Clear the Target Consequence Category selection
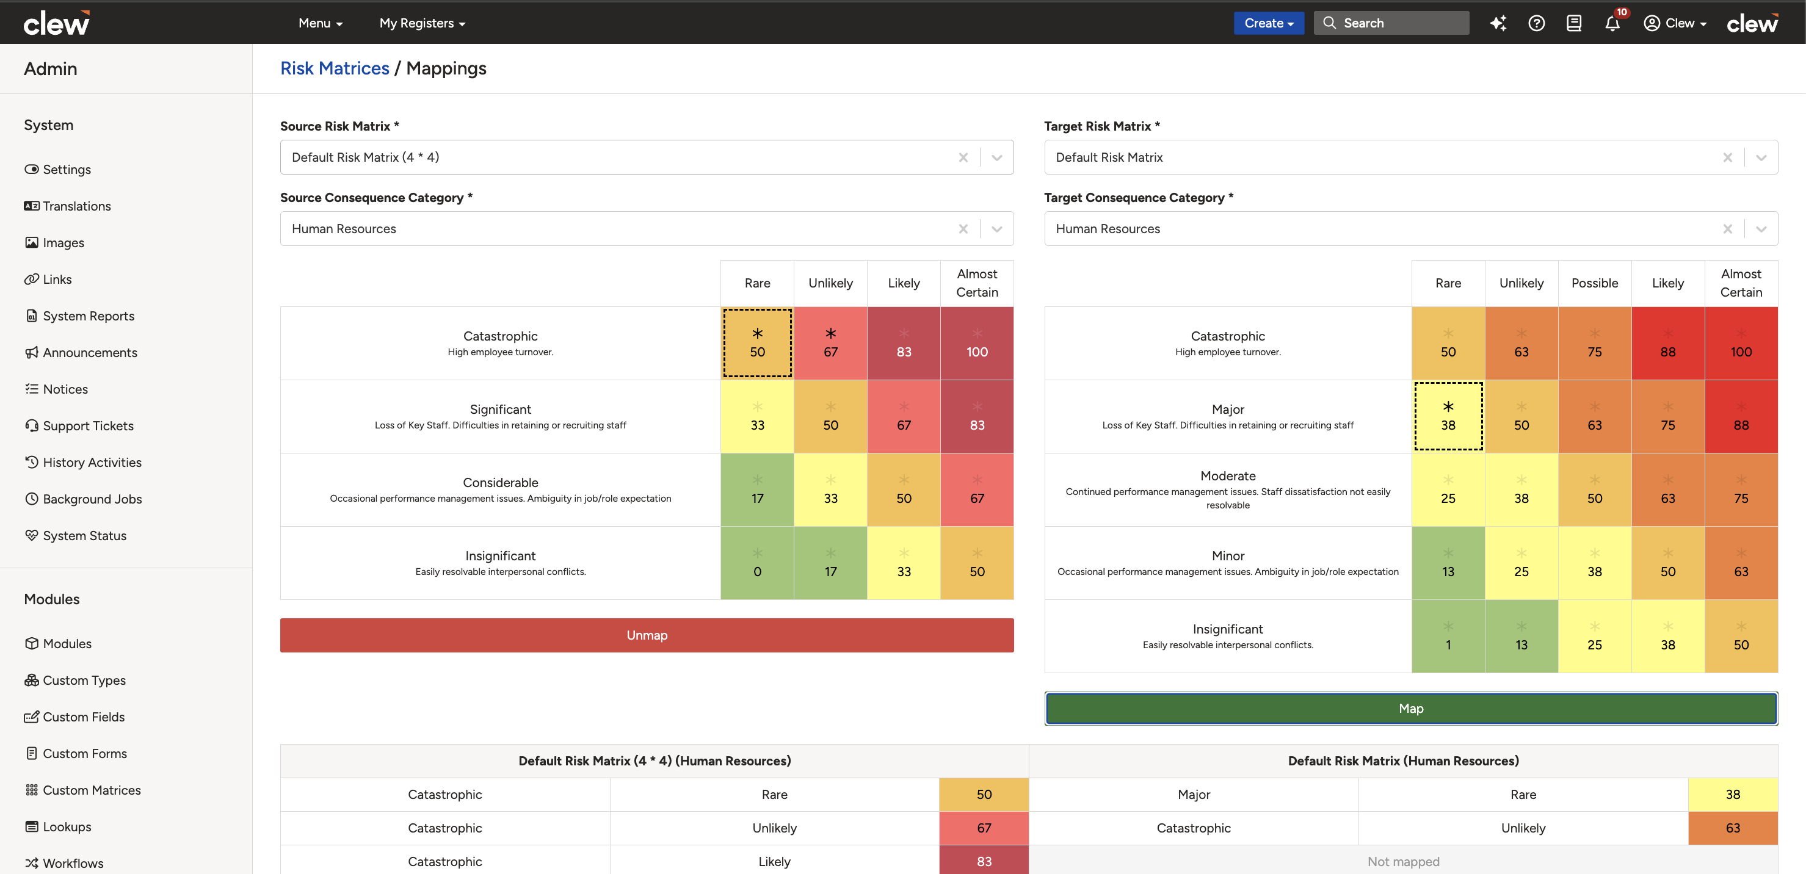Viewport: 1806px width, 874px height. coord(1727,229)
